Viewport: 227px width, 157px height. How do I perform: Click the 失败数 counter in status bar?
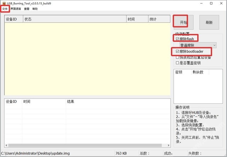point(195,153)
